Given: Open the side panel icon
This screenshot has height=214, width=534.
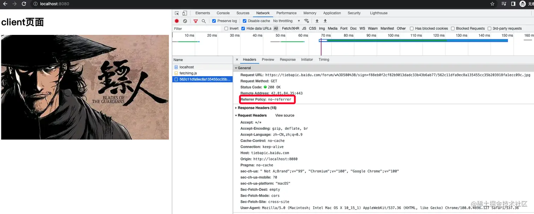Looking at the screenshot, I should (x=513, y=4).
